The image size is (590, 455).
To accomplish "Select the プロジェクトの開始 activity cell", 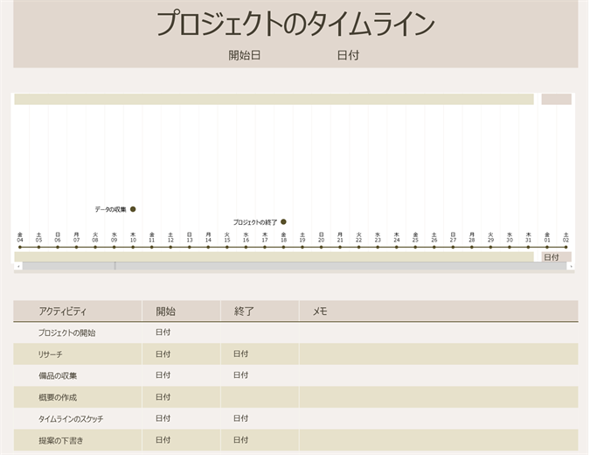I will (x=67, y=332).
